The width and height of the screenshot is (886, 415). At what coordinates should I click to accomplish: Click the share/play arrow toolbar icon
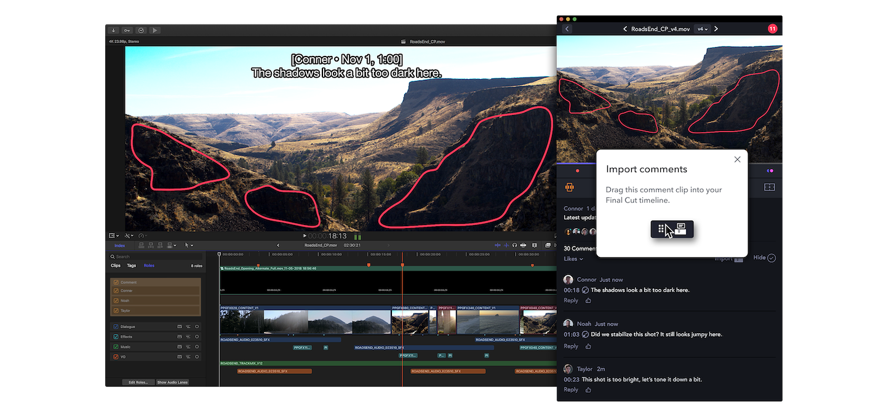click(x=154, y=30)
